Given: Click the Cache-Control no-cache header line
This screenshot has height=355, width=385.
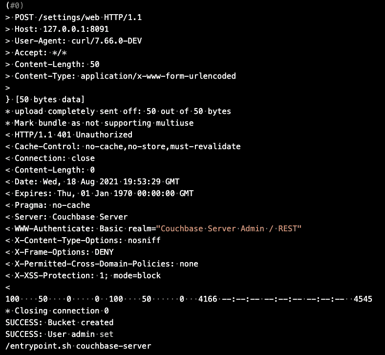Looking at the screenshot, I should tap(123, 146).
